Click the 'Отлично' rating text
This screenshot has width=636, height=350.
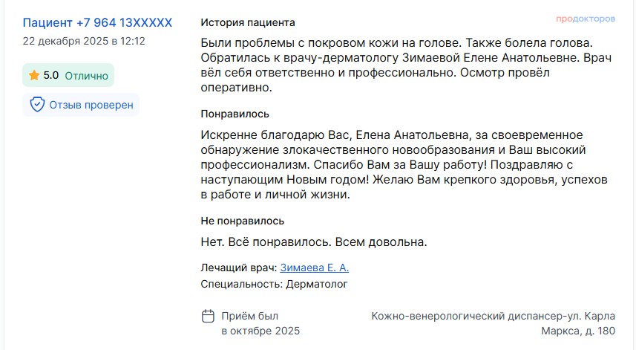click(x=86, y=75)
